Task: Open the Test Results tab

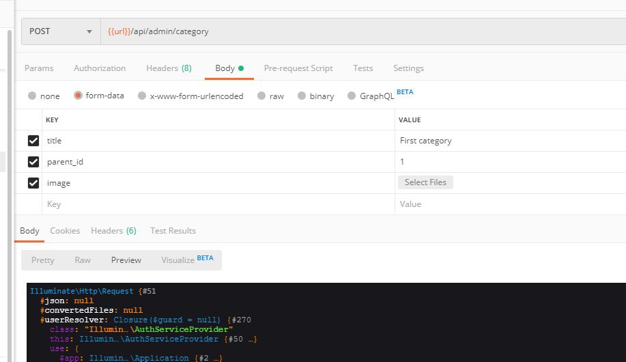Action: tap(173, 231)
